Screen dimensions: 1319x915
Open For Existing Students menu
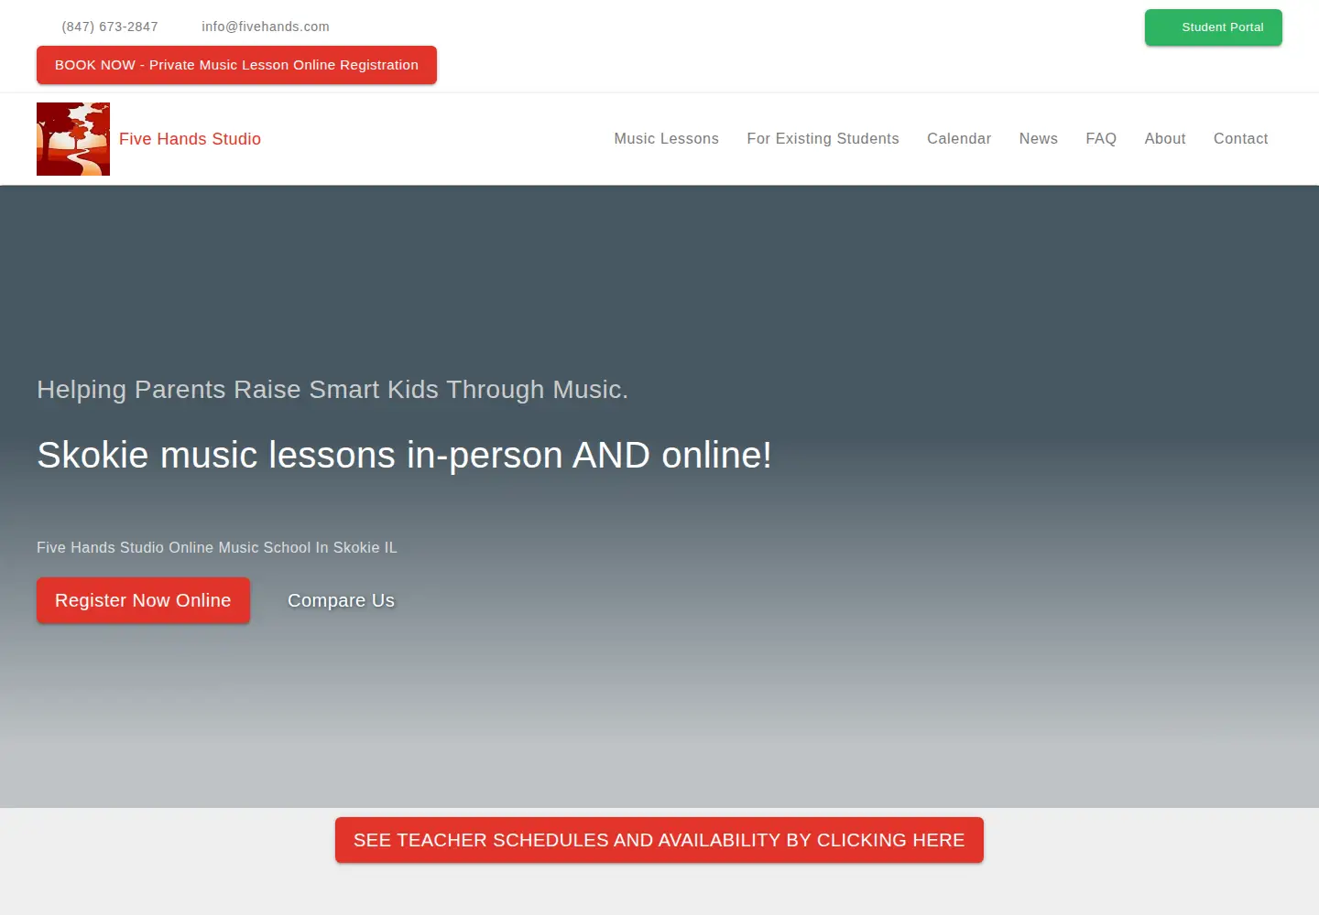823,139
